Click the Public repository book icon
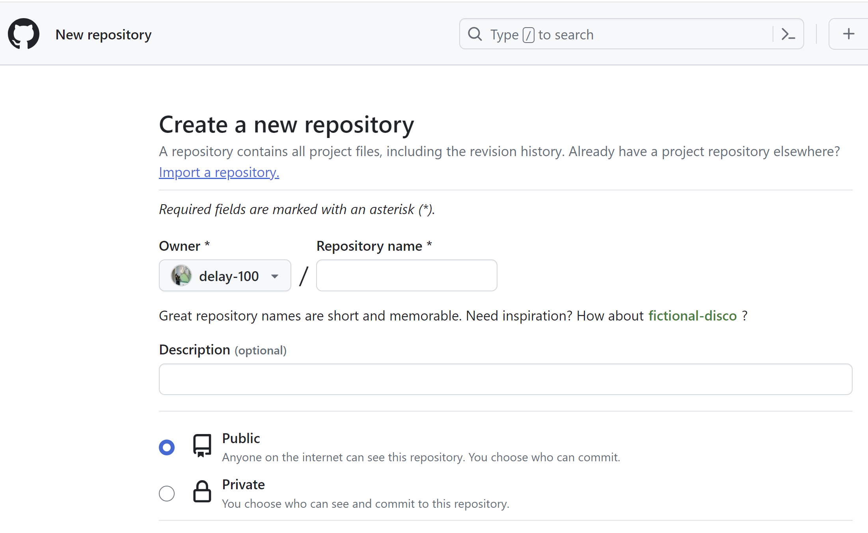The image size is (868, 533). coord(202,446)
